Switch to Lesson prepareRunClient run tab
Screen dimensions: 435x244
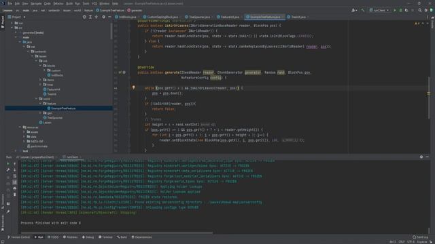[x=36, y=157]
